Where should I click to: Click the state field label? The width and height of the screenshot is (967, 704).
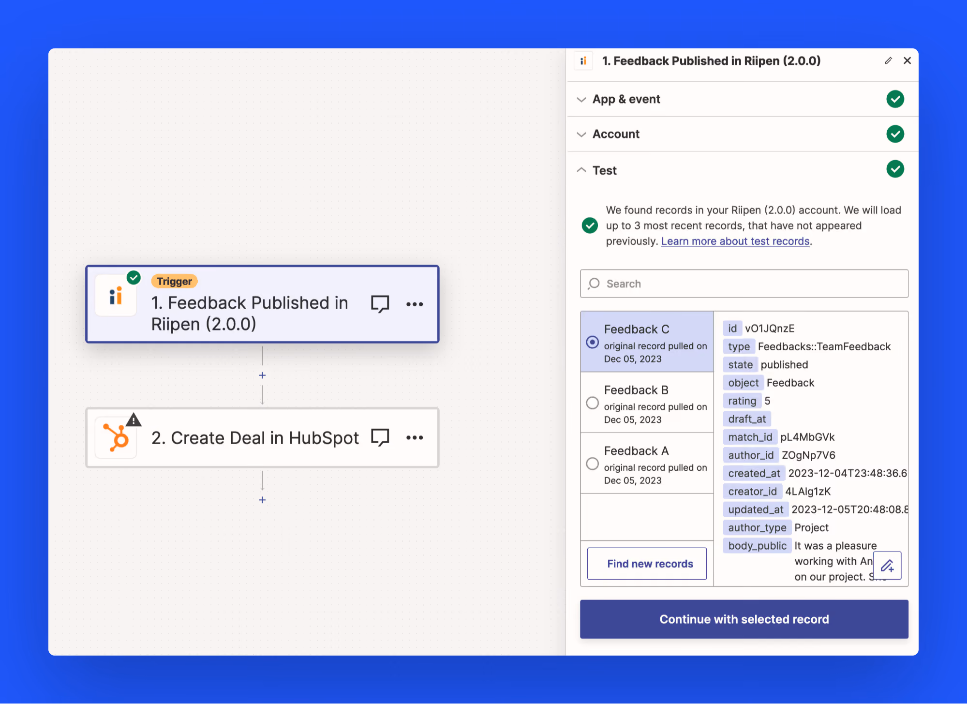click(x=740, y=364)
